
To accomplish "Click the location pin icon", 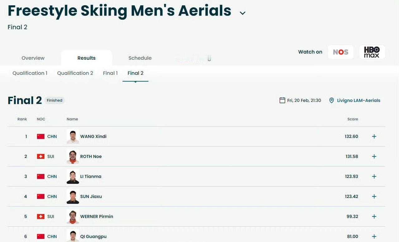I will (332, 100).
